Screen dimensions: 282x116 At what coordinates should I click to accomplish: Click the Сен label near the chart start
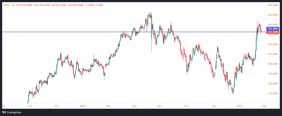click(30, 106)
